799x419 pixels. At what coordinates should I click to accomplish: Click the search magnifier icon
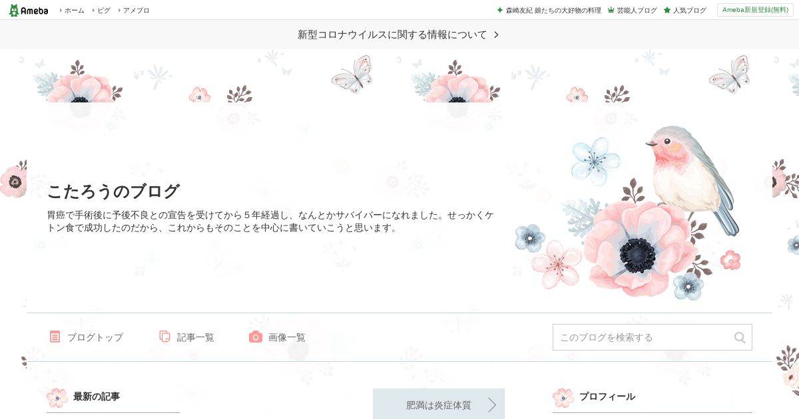[x=740, y=337]
